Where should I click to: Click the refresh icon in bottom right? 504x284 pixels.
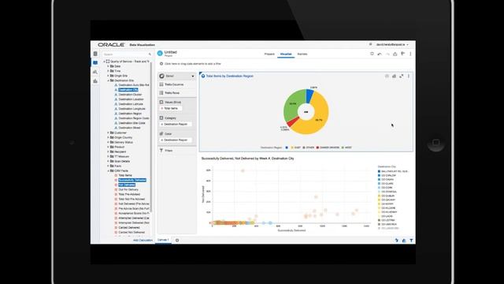[396, 240]
